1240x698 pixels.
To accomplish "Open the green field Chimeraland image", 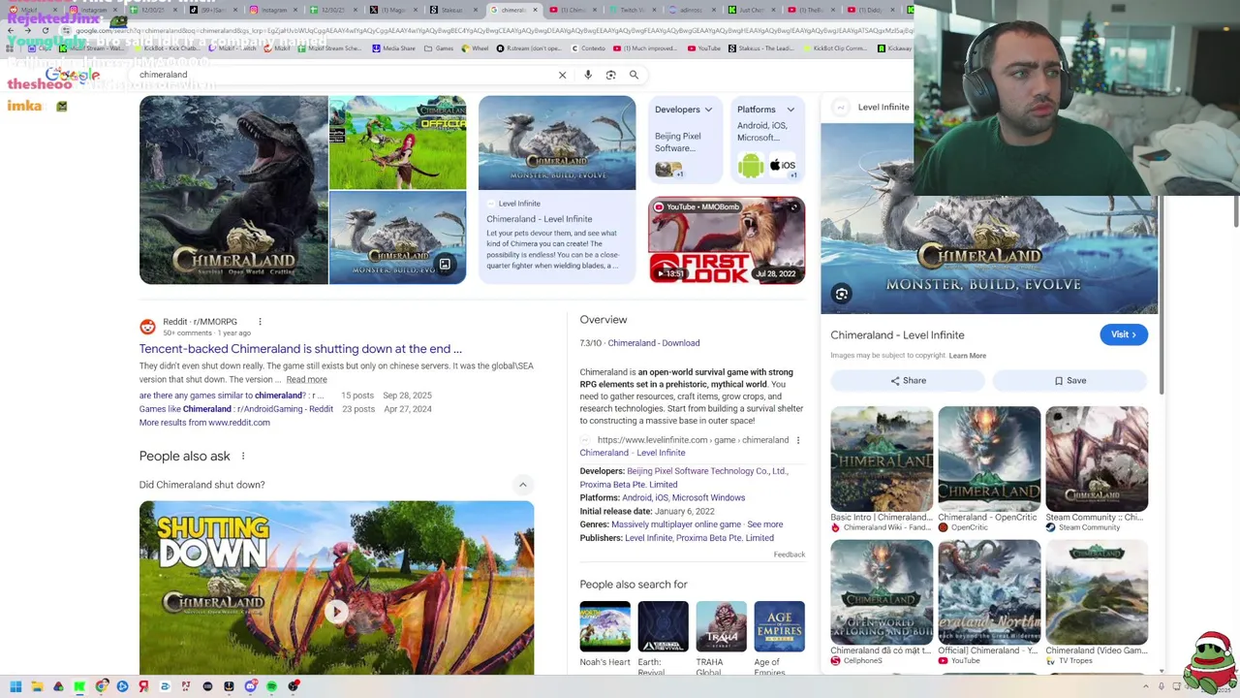I will click(397, 143).
